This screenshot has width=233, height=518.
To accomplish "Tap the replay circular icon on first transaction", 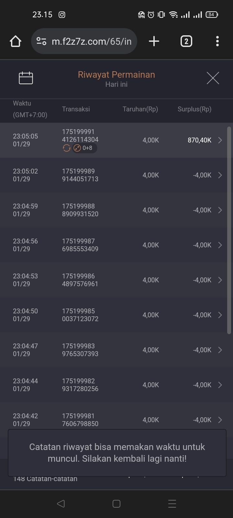I will 67,148.
